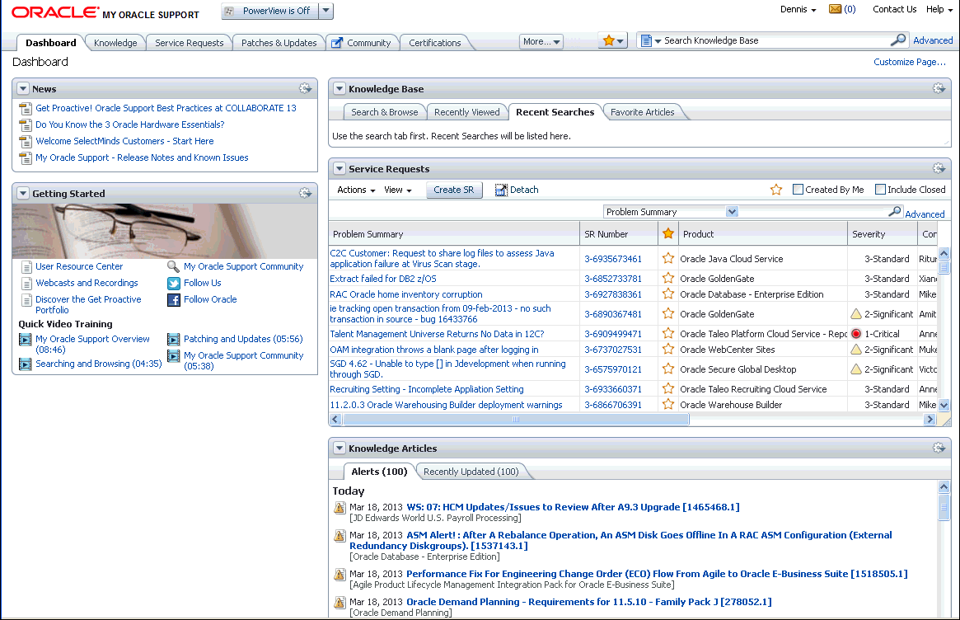Click the search magnifier in Knowledge Base search
Image resolution: width=960 pixels, height=620 pixels.
pos(897,40)
